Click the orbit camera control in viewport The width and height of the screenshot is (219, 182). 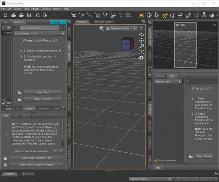[x=142, y=34]
